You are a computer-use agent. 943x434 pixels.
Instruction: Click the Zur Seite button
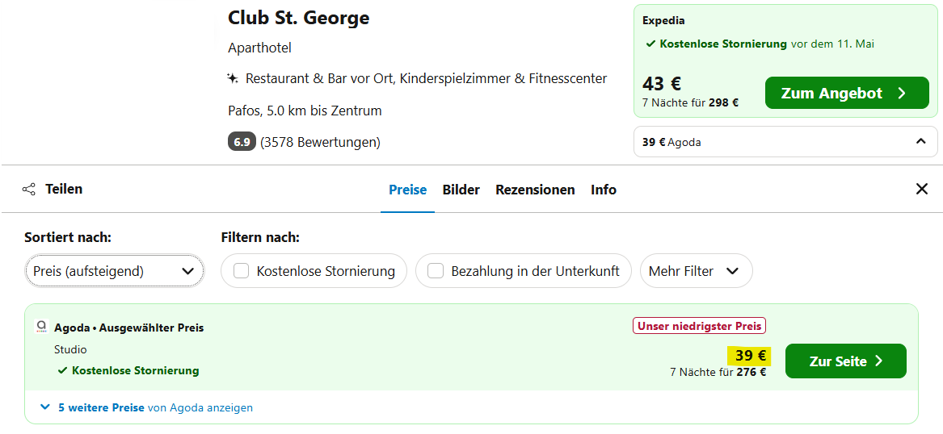(845, 361)
